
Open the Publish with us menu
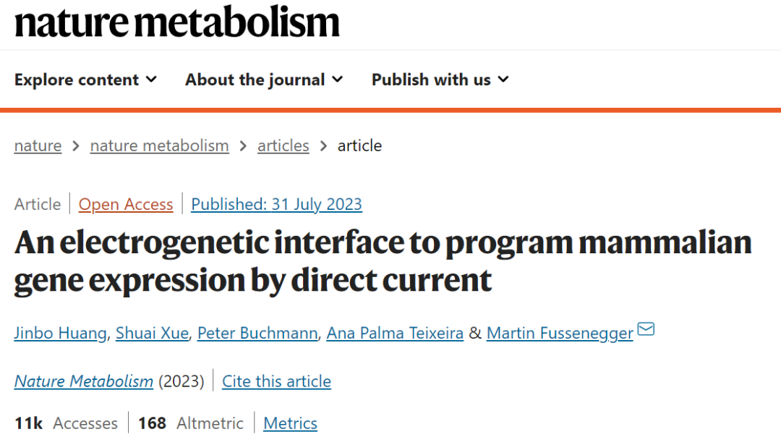tap(440, 80)
